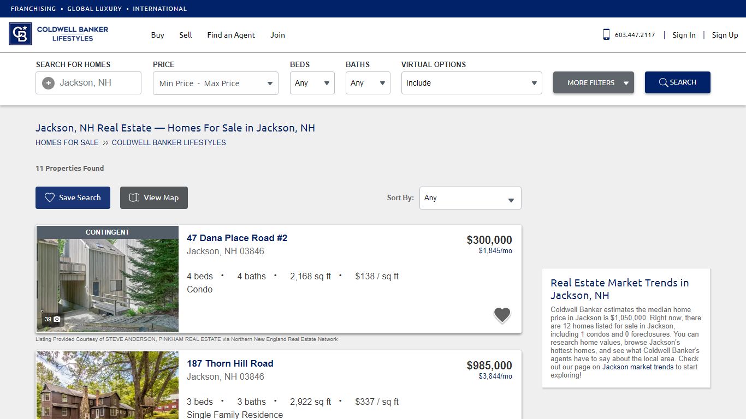The image size is (746, 419).
Task: Click the Jackson, NH search input
Action: [88, 83]
